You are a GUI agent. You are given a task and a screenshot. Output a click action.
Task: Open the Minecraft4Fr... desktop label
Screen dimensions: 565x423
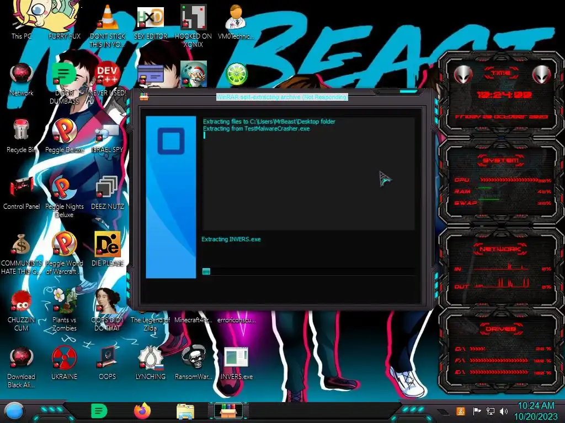pos(193,320)
